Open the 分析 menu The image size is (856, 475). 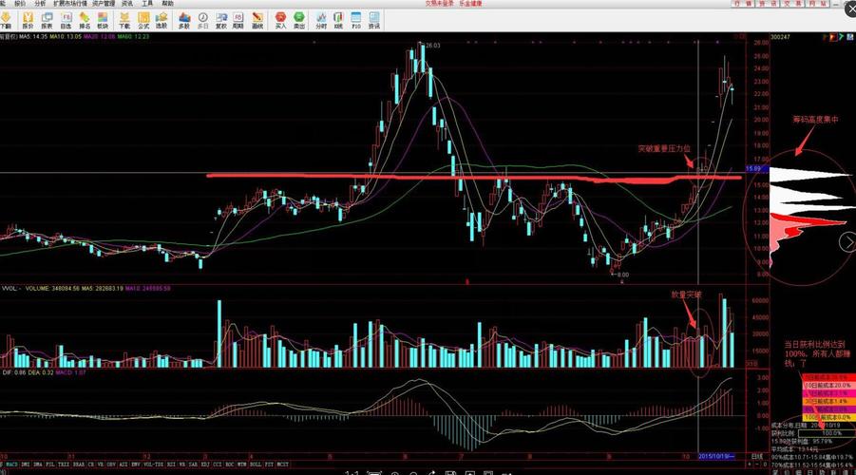(40, 3)
